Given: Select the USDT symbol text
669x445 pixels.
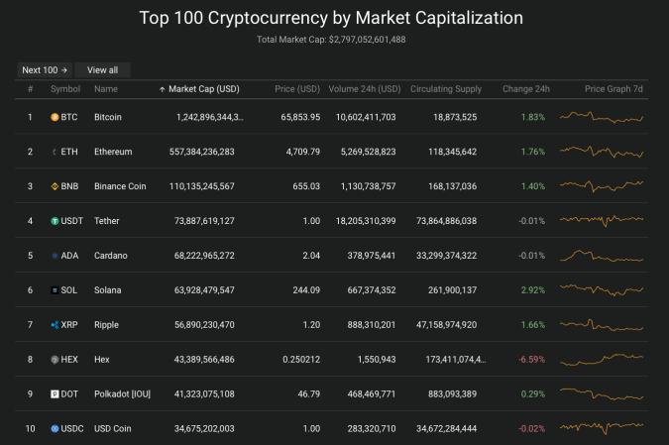Looking at the screenshot, I should (x=71, y=221).
